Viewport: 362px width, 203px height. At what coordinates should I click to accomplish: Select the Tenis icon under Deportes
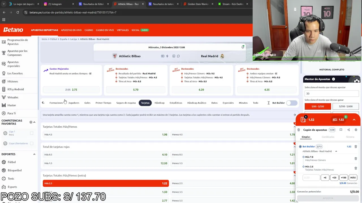tap(4, 178)
